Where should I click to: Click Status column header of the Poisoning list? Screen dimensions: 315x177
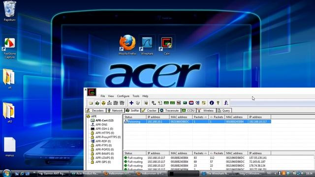pos(134,117)
